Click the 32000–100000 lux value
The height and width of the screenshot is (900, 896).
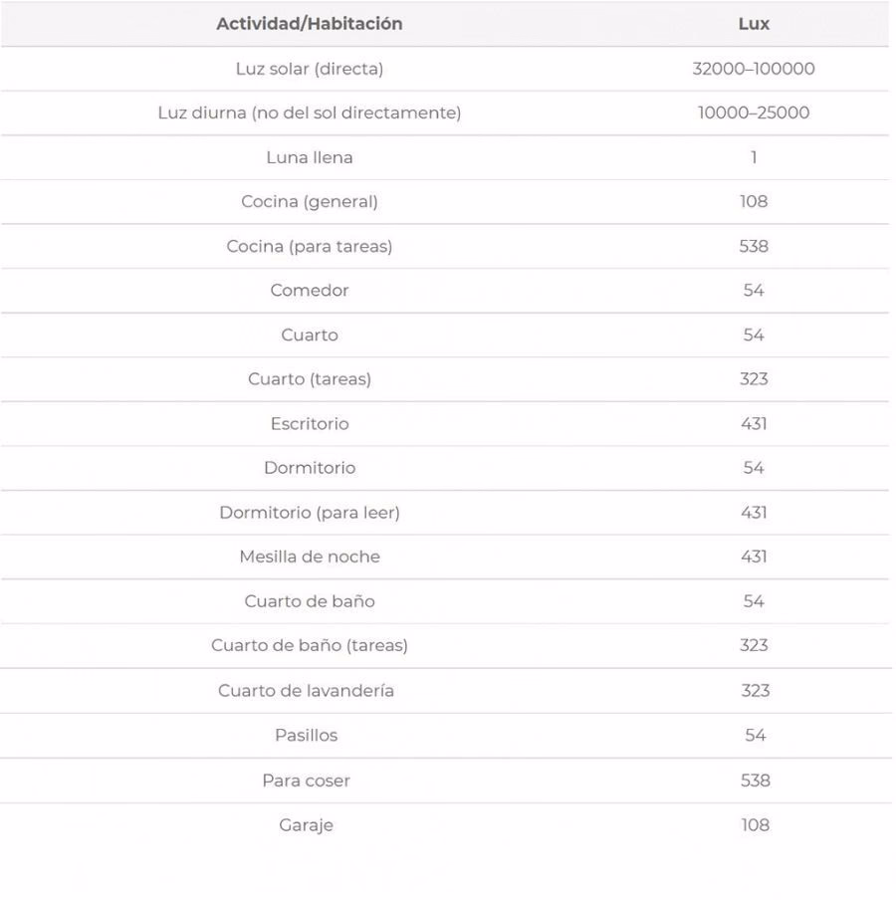point(754,69)
